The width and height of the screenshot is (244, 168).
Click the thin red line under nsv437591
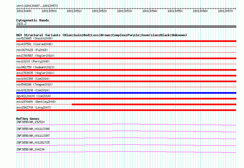(x=126, y=47)
